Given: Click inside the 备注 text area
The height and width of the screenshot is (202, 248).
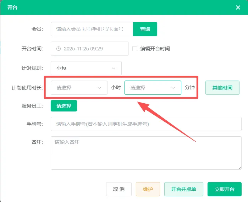Looking at the screenshot, I should [x=146, y=153].
